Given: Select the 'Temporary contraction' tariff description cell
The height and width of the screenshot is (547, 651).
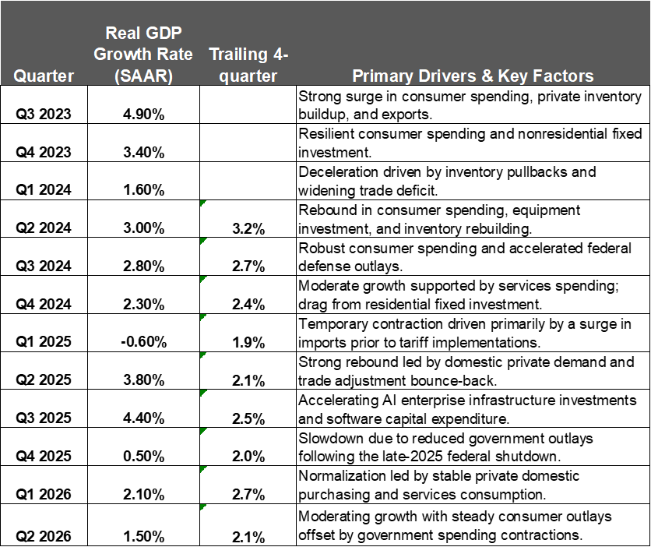Looking at the screenshot, I should 473,333.
